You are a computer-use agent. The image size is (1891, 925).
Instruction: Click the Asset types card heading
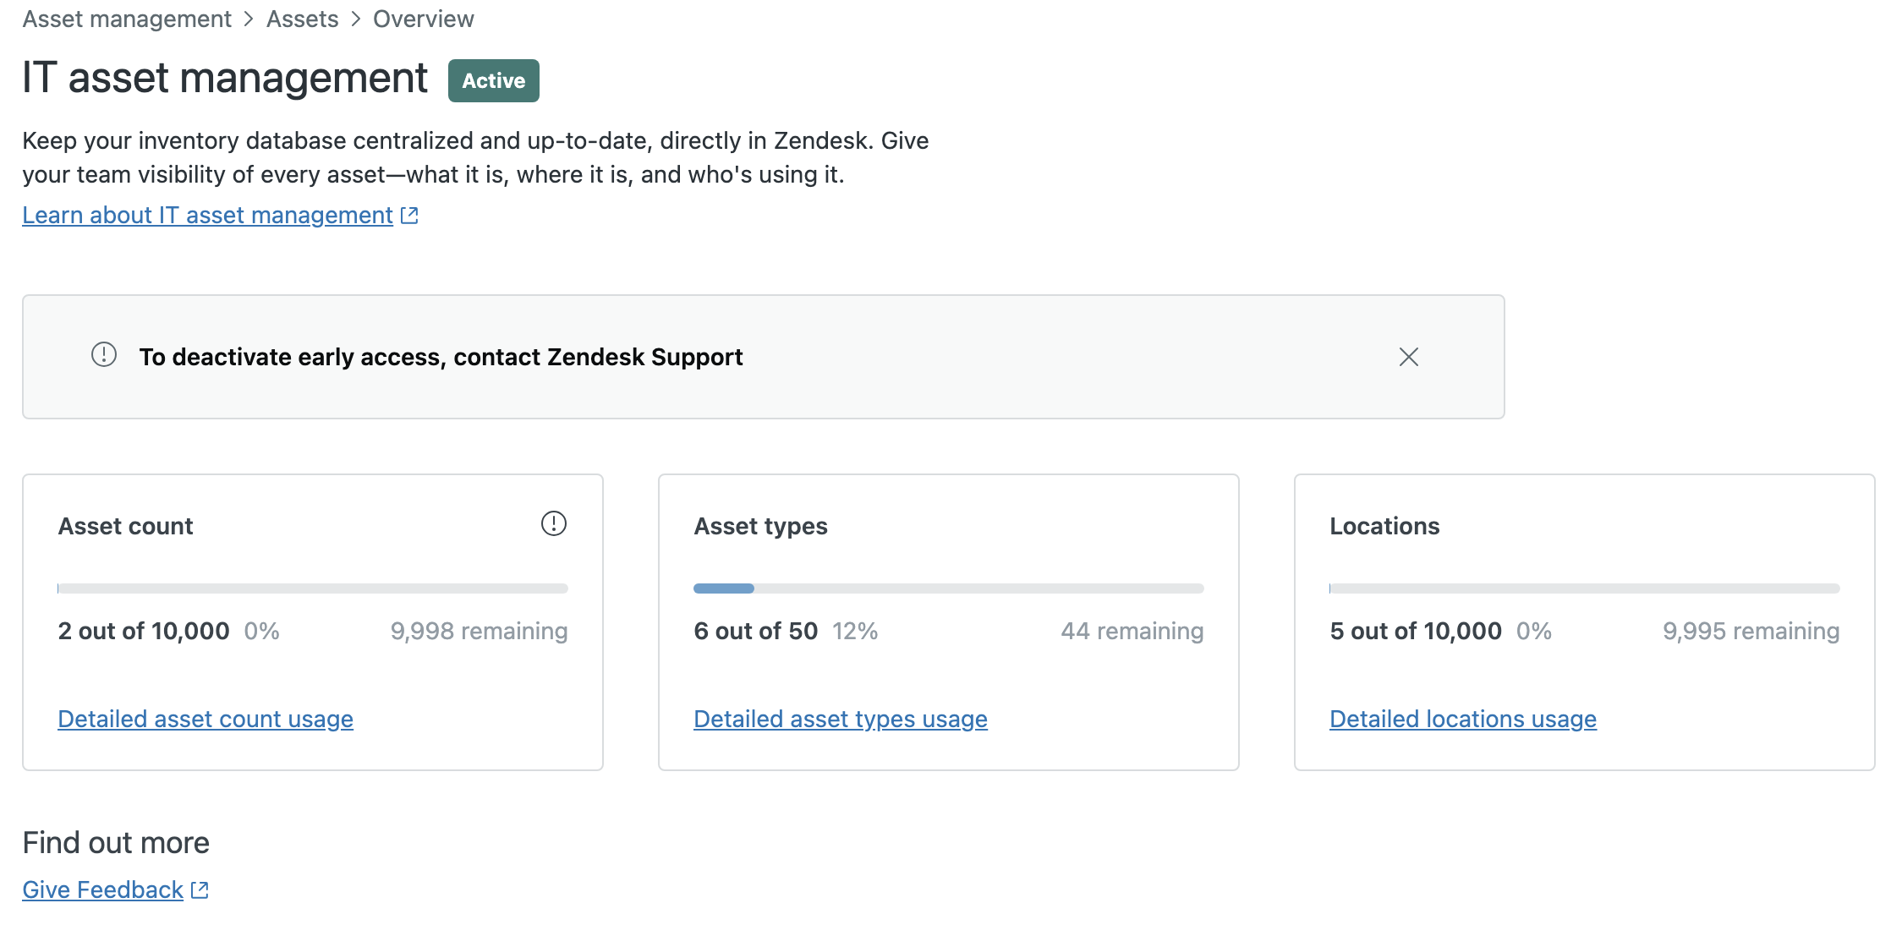tap(760, 527)
